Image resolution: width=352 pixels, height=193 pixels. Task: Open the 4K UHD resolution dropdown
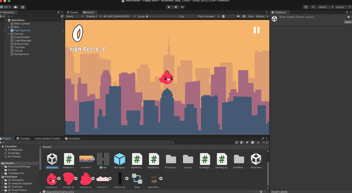[x=119, y=16]
